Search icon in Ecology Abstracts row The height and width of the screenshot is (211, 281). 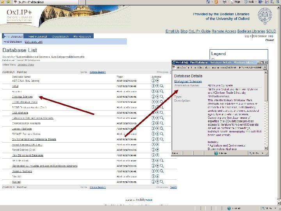(162, 129)
